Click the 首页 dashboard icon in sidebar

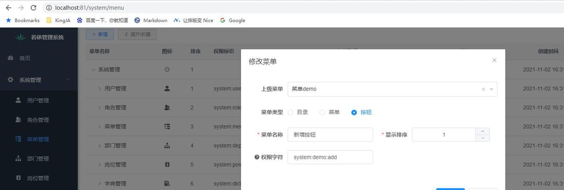click(11, 58)
